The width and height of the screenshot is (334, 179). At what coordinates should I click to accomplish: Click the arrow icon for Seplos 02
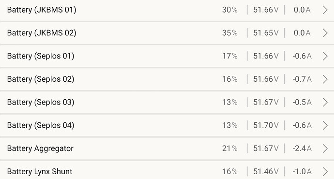[x=325, y=79]
